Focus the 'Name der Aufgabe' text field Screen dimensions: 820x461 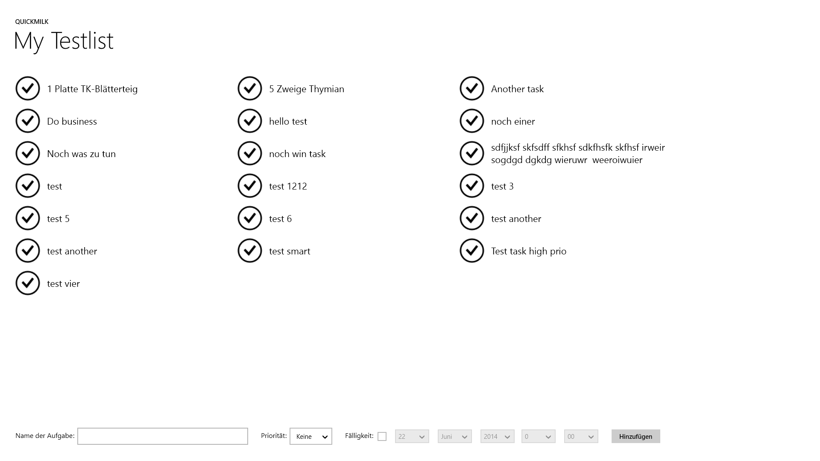163,436
